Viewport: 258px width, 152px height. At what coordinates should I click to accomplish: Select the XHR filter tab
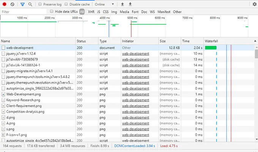[91, 12]
